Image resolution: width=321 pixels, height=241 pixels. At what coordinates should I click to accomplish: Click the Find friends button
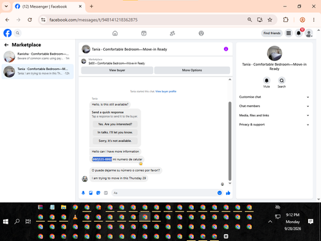click(x=272, y=33)
